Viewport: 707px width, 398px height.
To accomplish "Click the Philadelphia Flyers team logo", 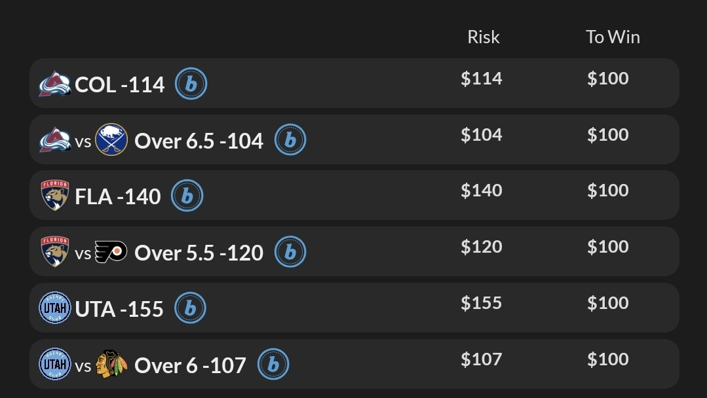I will [x=111, y=252].
